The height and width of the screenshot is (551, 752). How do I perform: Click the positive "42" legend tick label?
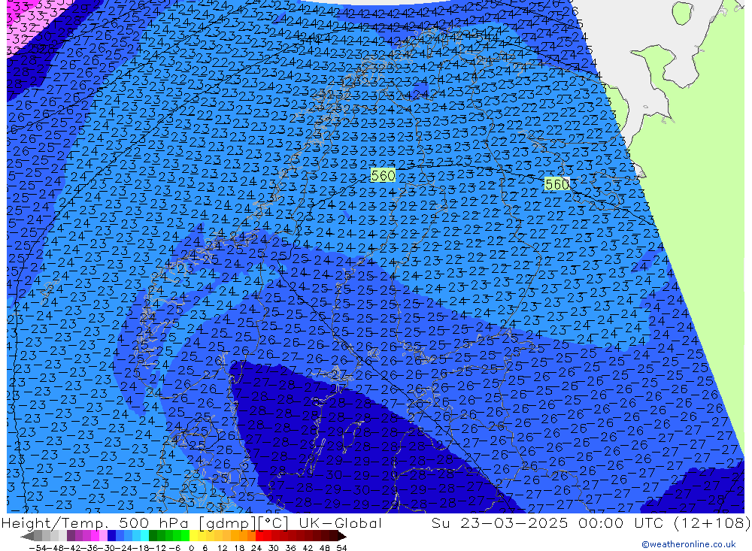(308, 548)
